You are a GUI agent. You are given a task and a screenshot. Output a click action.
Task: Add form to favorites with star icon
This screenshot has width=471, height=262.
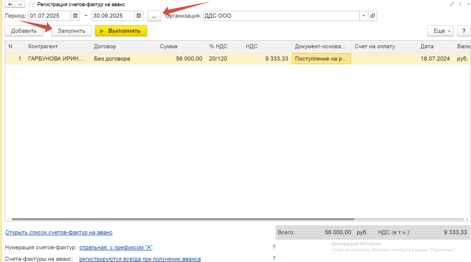[x=31, y=4]
